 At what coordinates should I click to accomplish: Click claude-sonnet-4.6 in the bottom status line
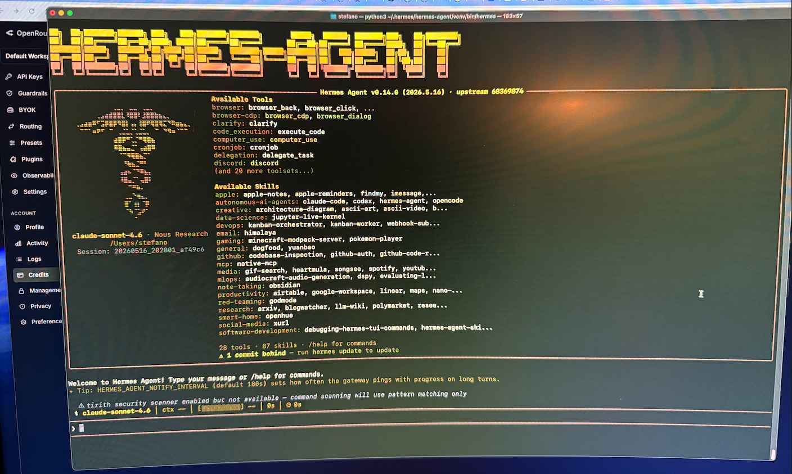[x=116, y=412]
